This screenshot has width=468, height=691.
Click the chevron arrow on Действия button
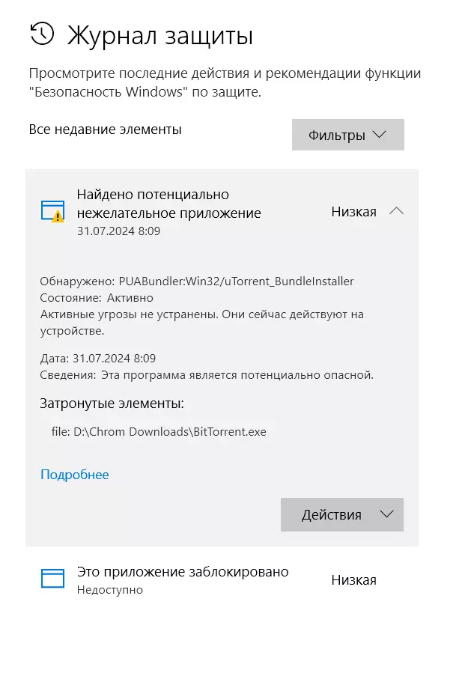(386, 514)
